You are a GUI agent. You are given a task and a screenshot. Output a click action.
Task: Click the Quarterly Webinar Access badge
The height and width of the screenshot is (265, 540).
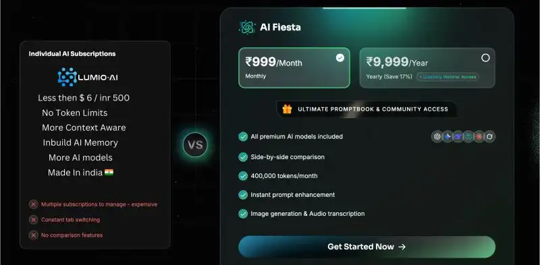[448, 77]
